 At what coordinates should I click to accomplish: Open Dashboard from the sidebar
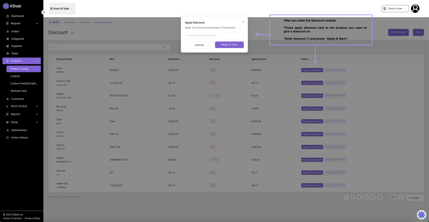point(17,16)
